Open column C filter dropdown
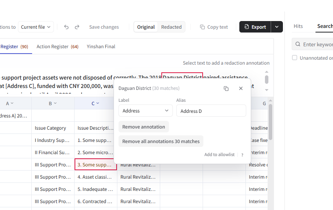333x210 pixels. tap(98, 103)
